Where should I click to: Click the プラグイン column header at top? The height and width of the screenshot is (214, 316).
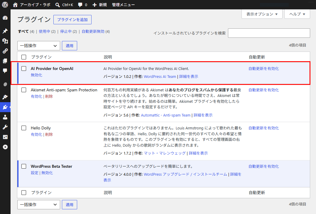point(41,57)
